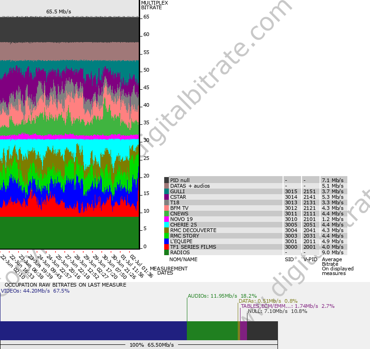The width and height of the screenshot is (370, 349).
Task: Select the RMC STORY bright green swatch
Action: pos(166,236)
